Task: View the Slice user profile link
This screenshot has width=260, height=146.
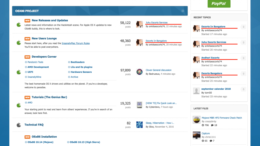Action: point(151,127)
